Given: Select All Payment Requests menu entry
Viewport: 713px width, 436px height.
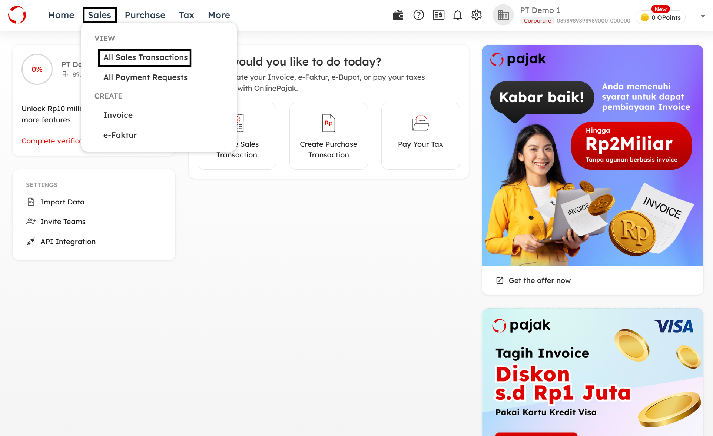Looking at the screenshot, I should 145,77.
